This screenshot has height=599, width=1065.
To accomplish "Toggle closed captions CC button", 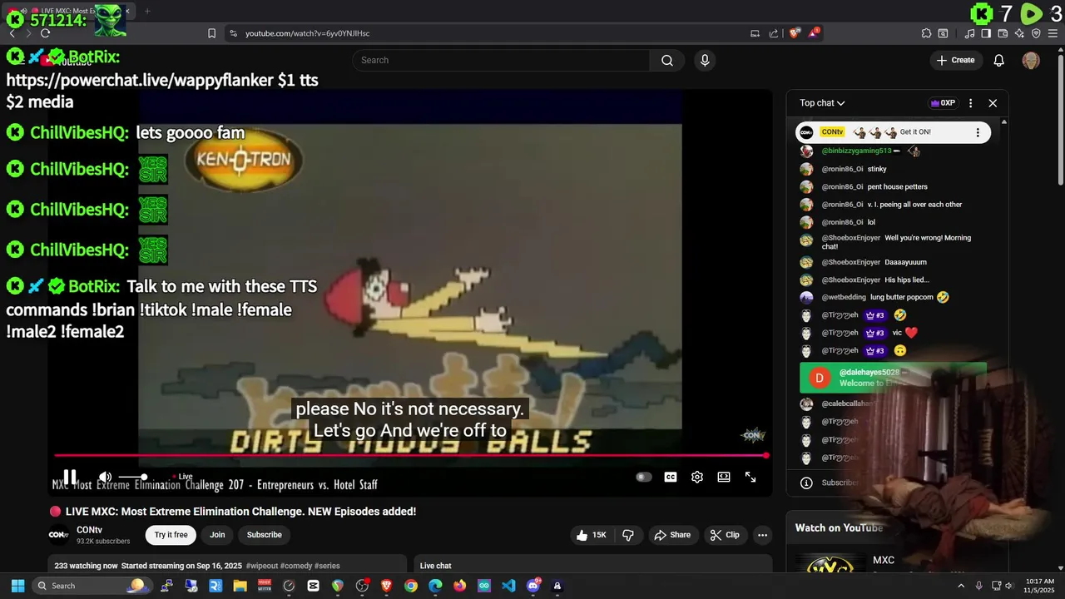I will 670,477.
